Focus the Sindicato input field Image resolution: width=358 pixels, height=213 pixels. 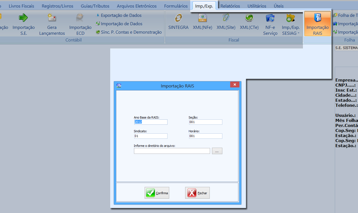point(151,136)
